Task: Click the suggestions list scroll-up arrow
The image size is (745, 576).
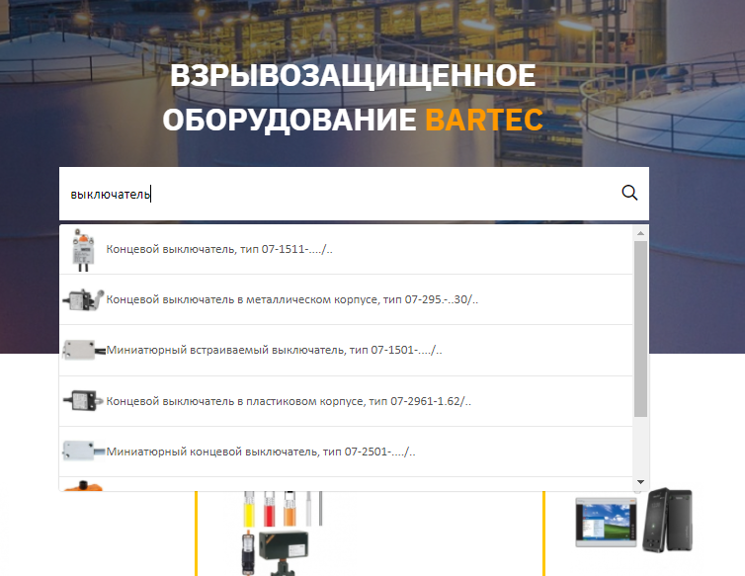Action: click(640, 233)
